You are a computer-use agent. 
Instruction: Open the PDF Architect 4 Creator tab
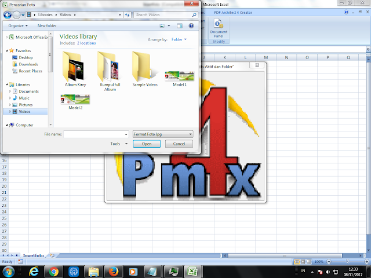pos(233,13)
